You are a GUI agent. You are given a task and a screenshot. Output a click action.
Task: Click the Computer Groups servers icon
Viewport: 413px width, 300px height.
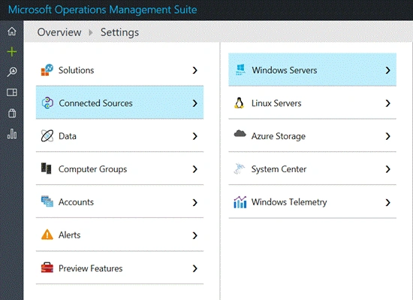[47, 168]
